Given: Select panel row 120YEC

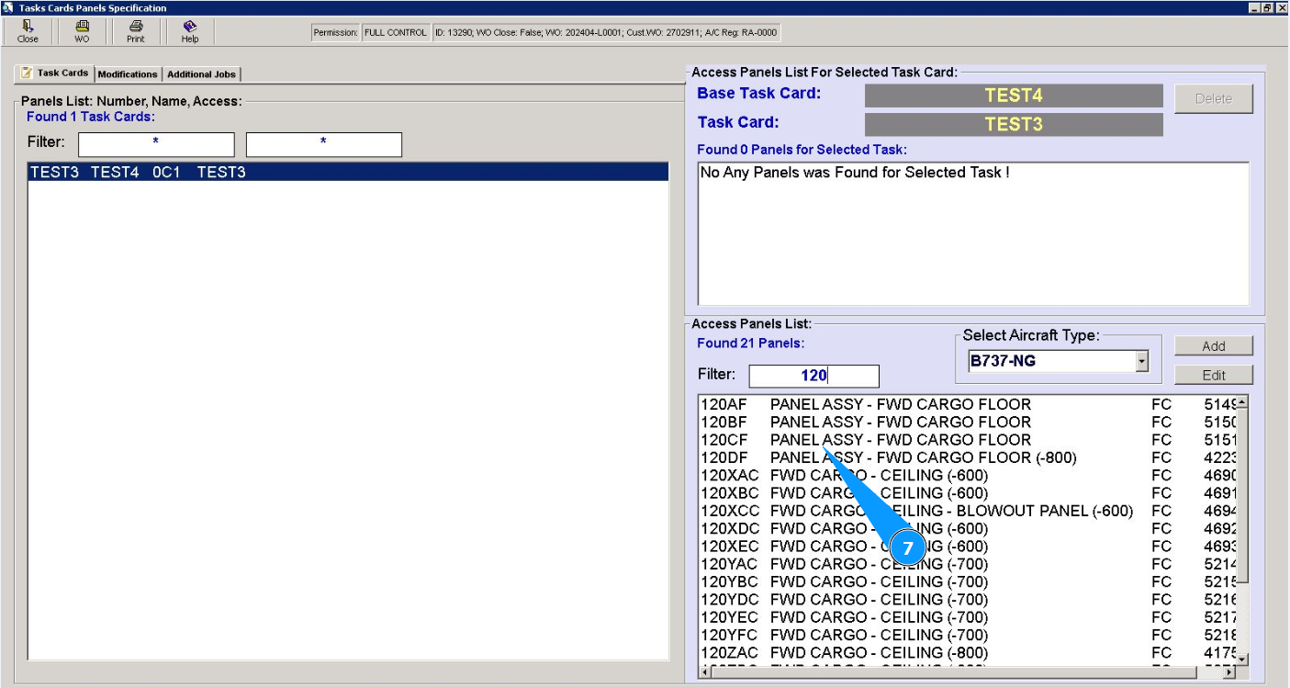Looking at the screenshot, I should click(967, 617).
